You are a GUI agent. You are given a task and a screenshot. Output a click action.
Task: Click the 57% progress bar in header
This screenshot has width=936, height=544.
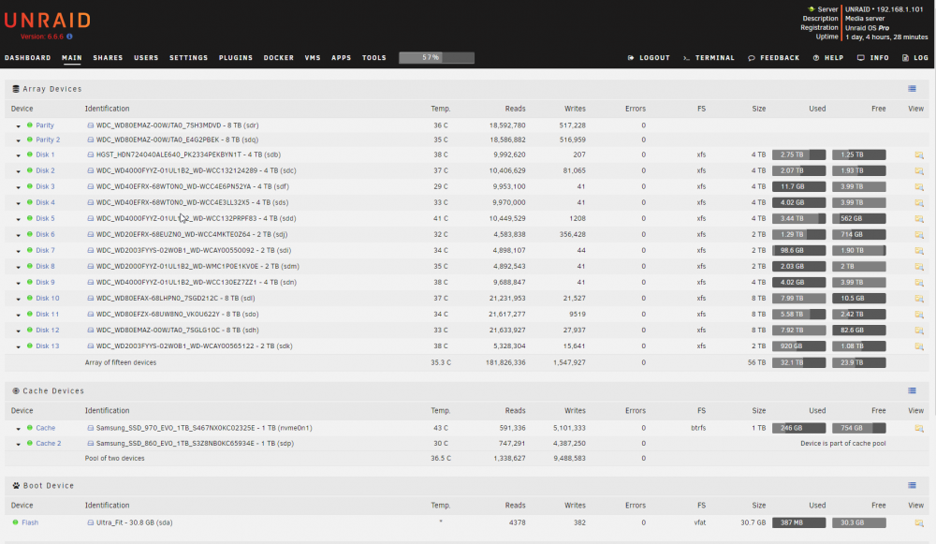click(x=436, y=58)
